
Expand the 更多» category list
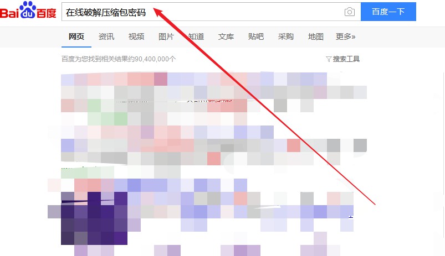pos(346,36)
